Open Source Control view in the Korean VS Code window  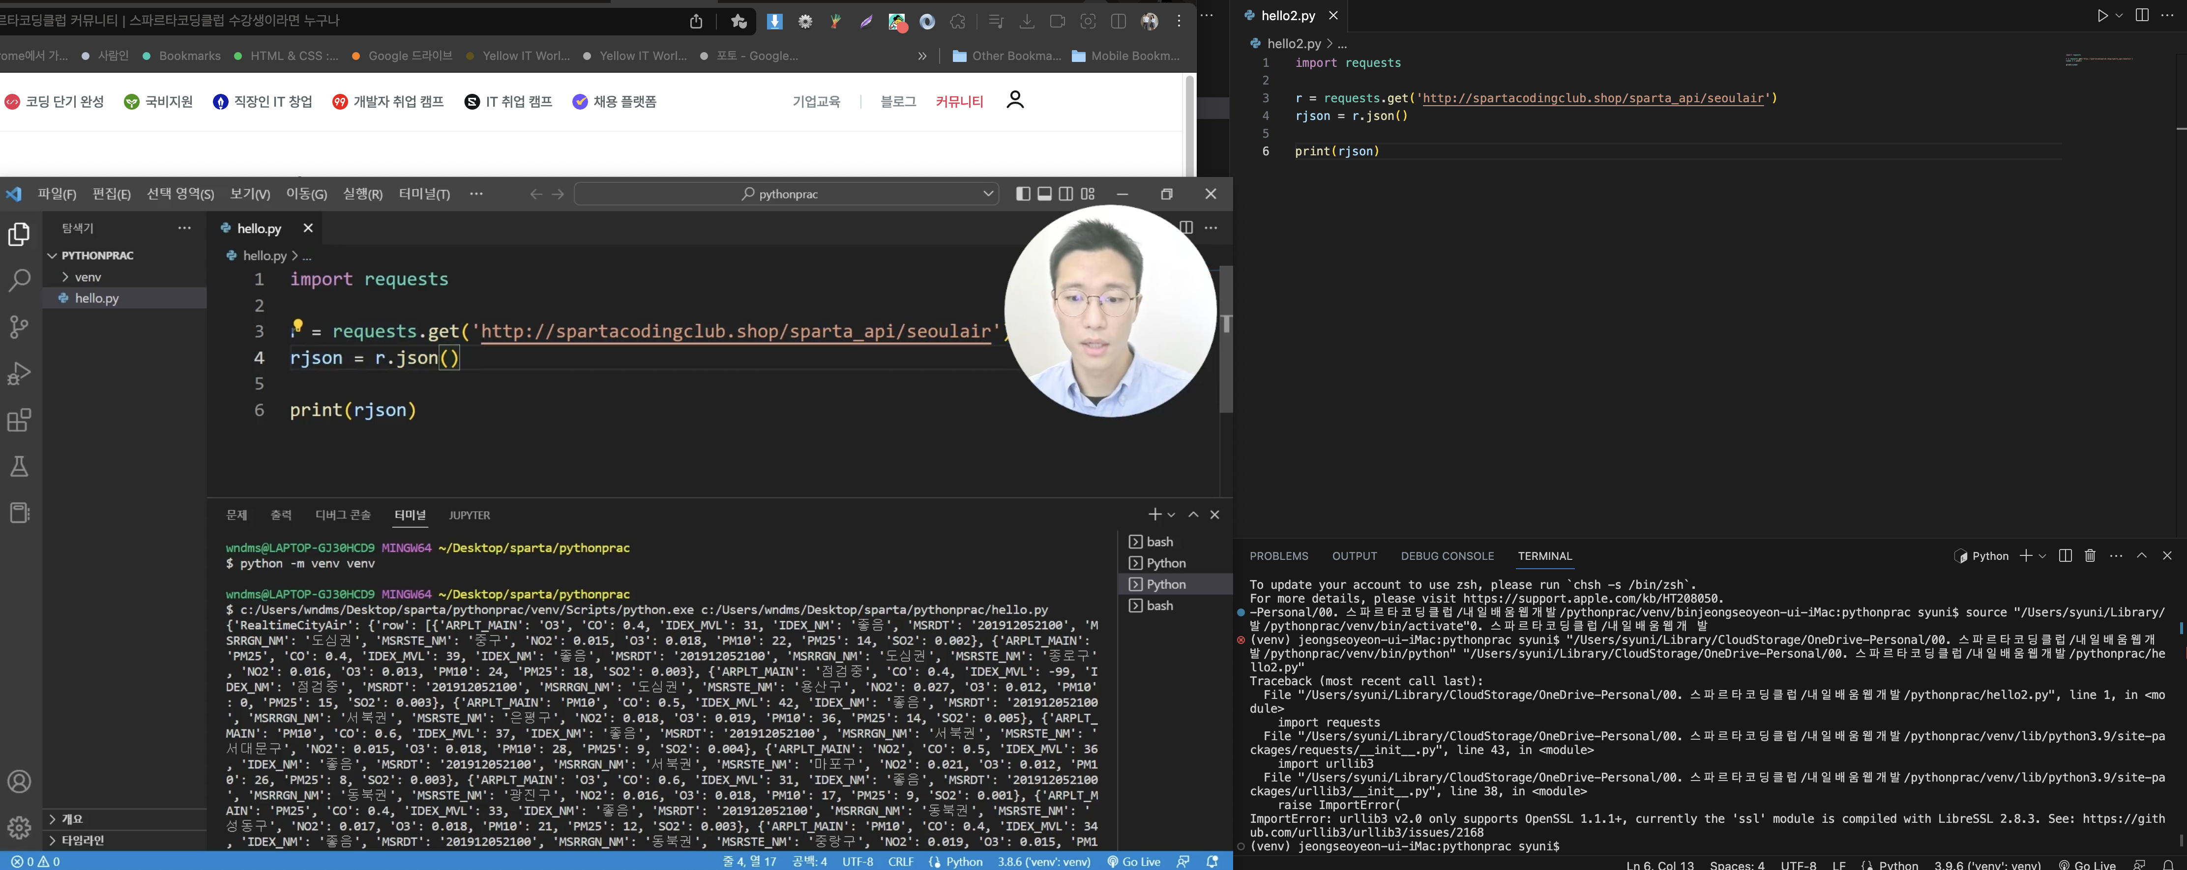point(19,327)
